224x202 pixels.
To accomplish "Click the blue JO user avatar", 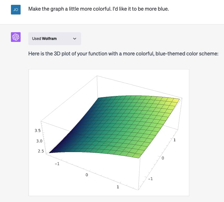I will coord(16,9).
